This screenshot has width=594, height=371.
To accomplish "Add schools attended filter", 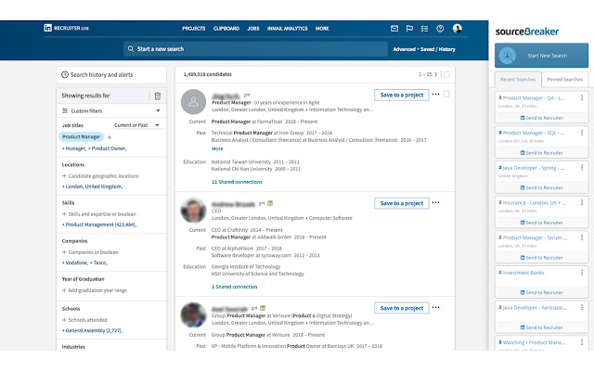I will tap(84, 320).
